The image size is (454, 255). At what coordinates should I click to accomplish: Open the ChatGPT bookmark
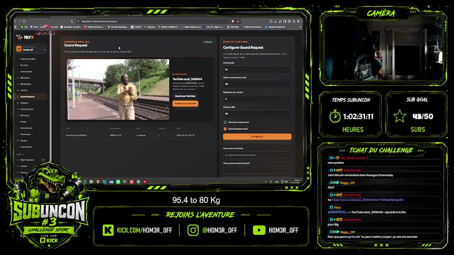(137, 27)
